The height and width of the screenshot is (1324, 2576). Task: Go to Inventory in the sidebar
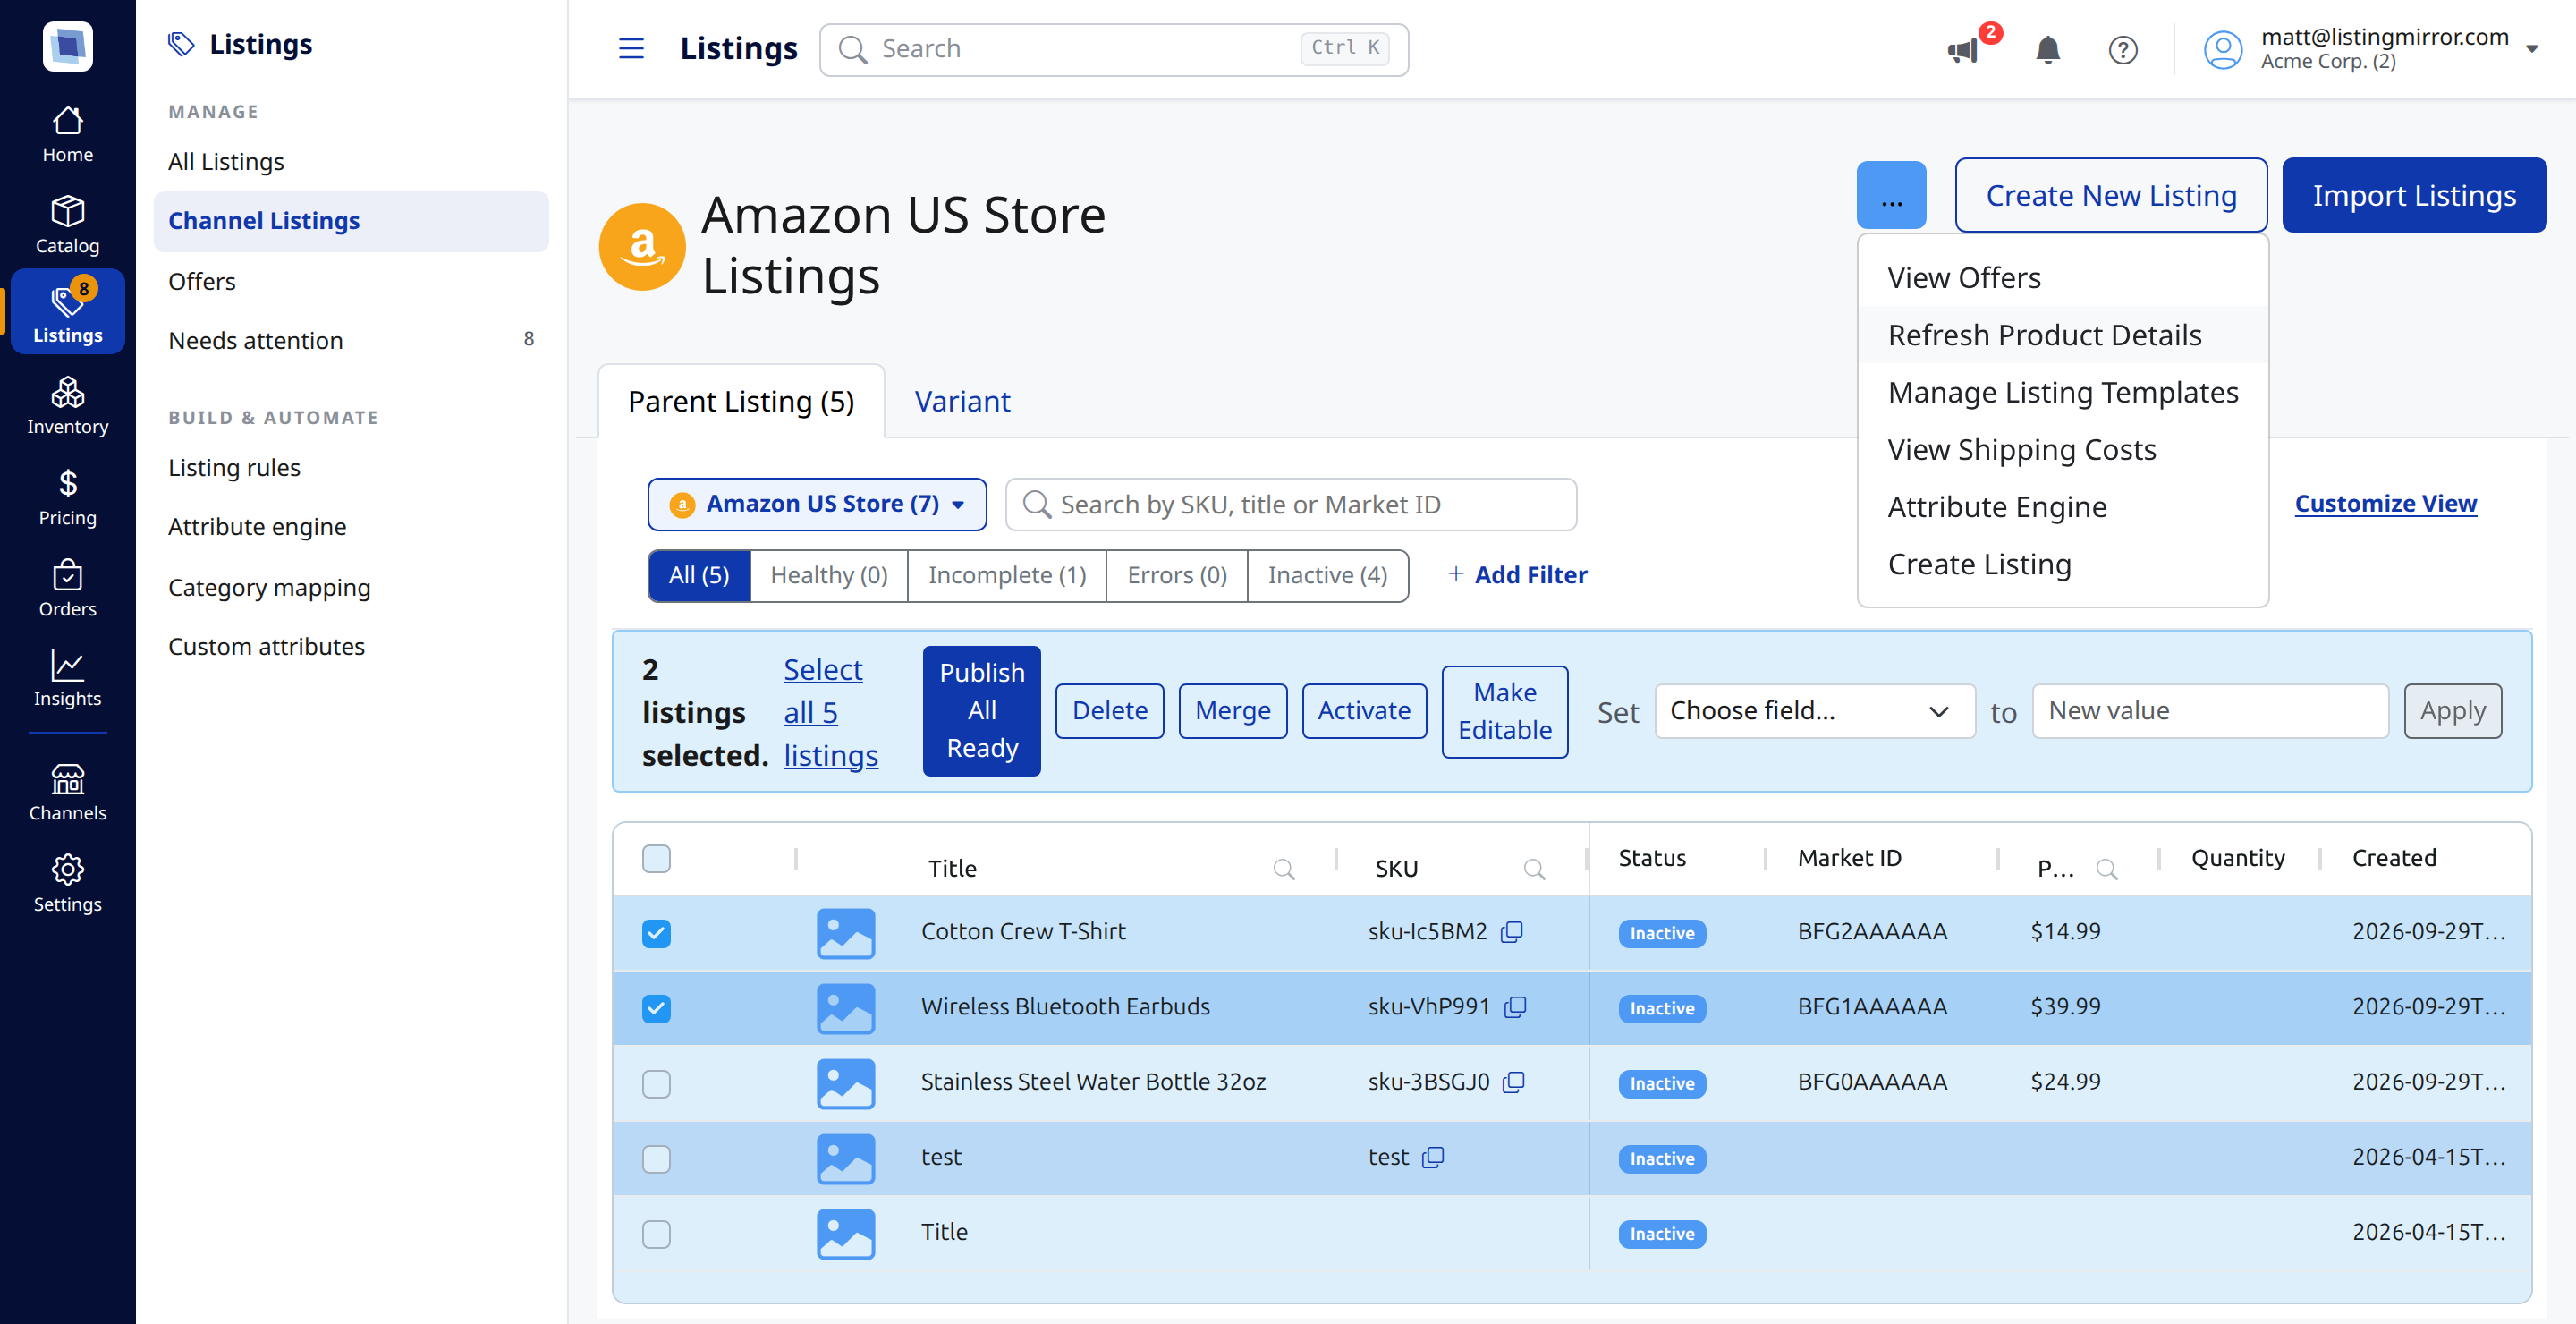[x=67, y=407]
